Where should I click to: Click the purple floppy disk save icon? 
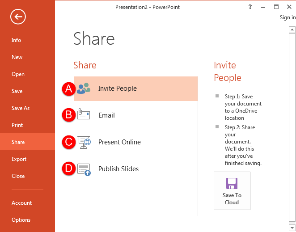click(232, 183)
